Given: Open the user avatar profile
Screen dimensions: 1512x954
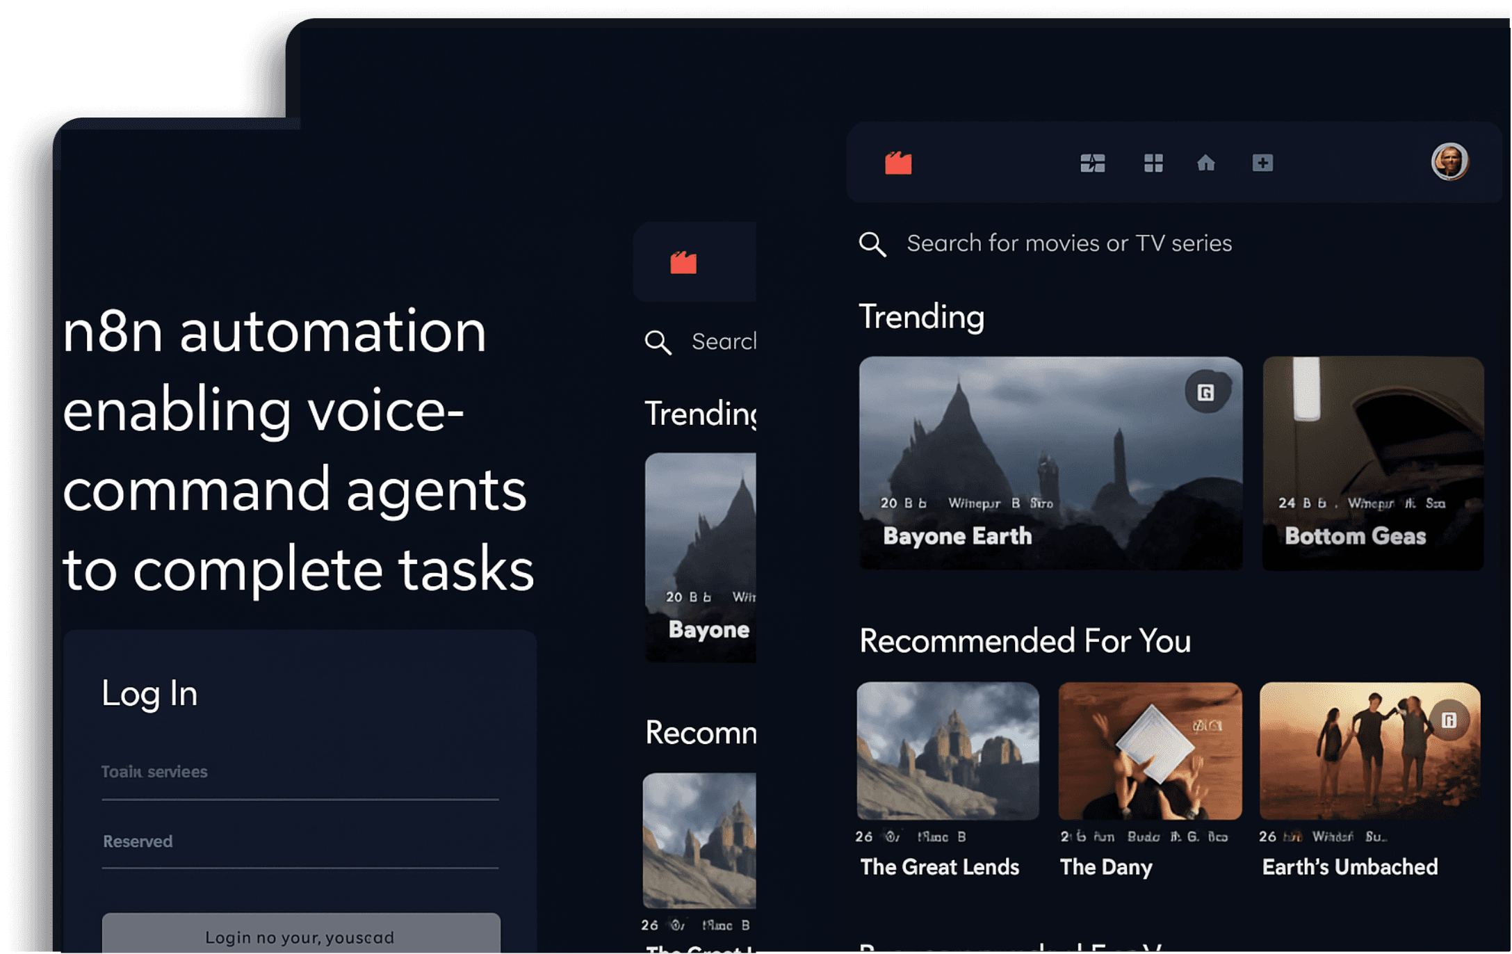Looking at the screenshot, I should [1450, 162].
